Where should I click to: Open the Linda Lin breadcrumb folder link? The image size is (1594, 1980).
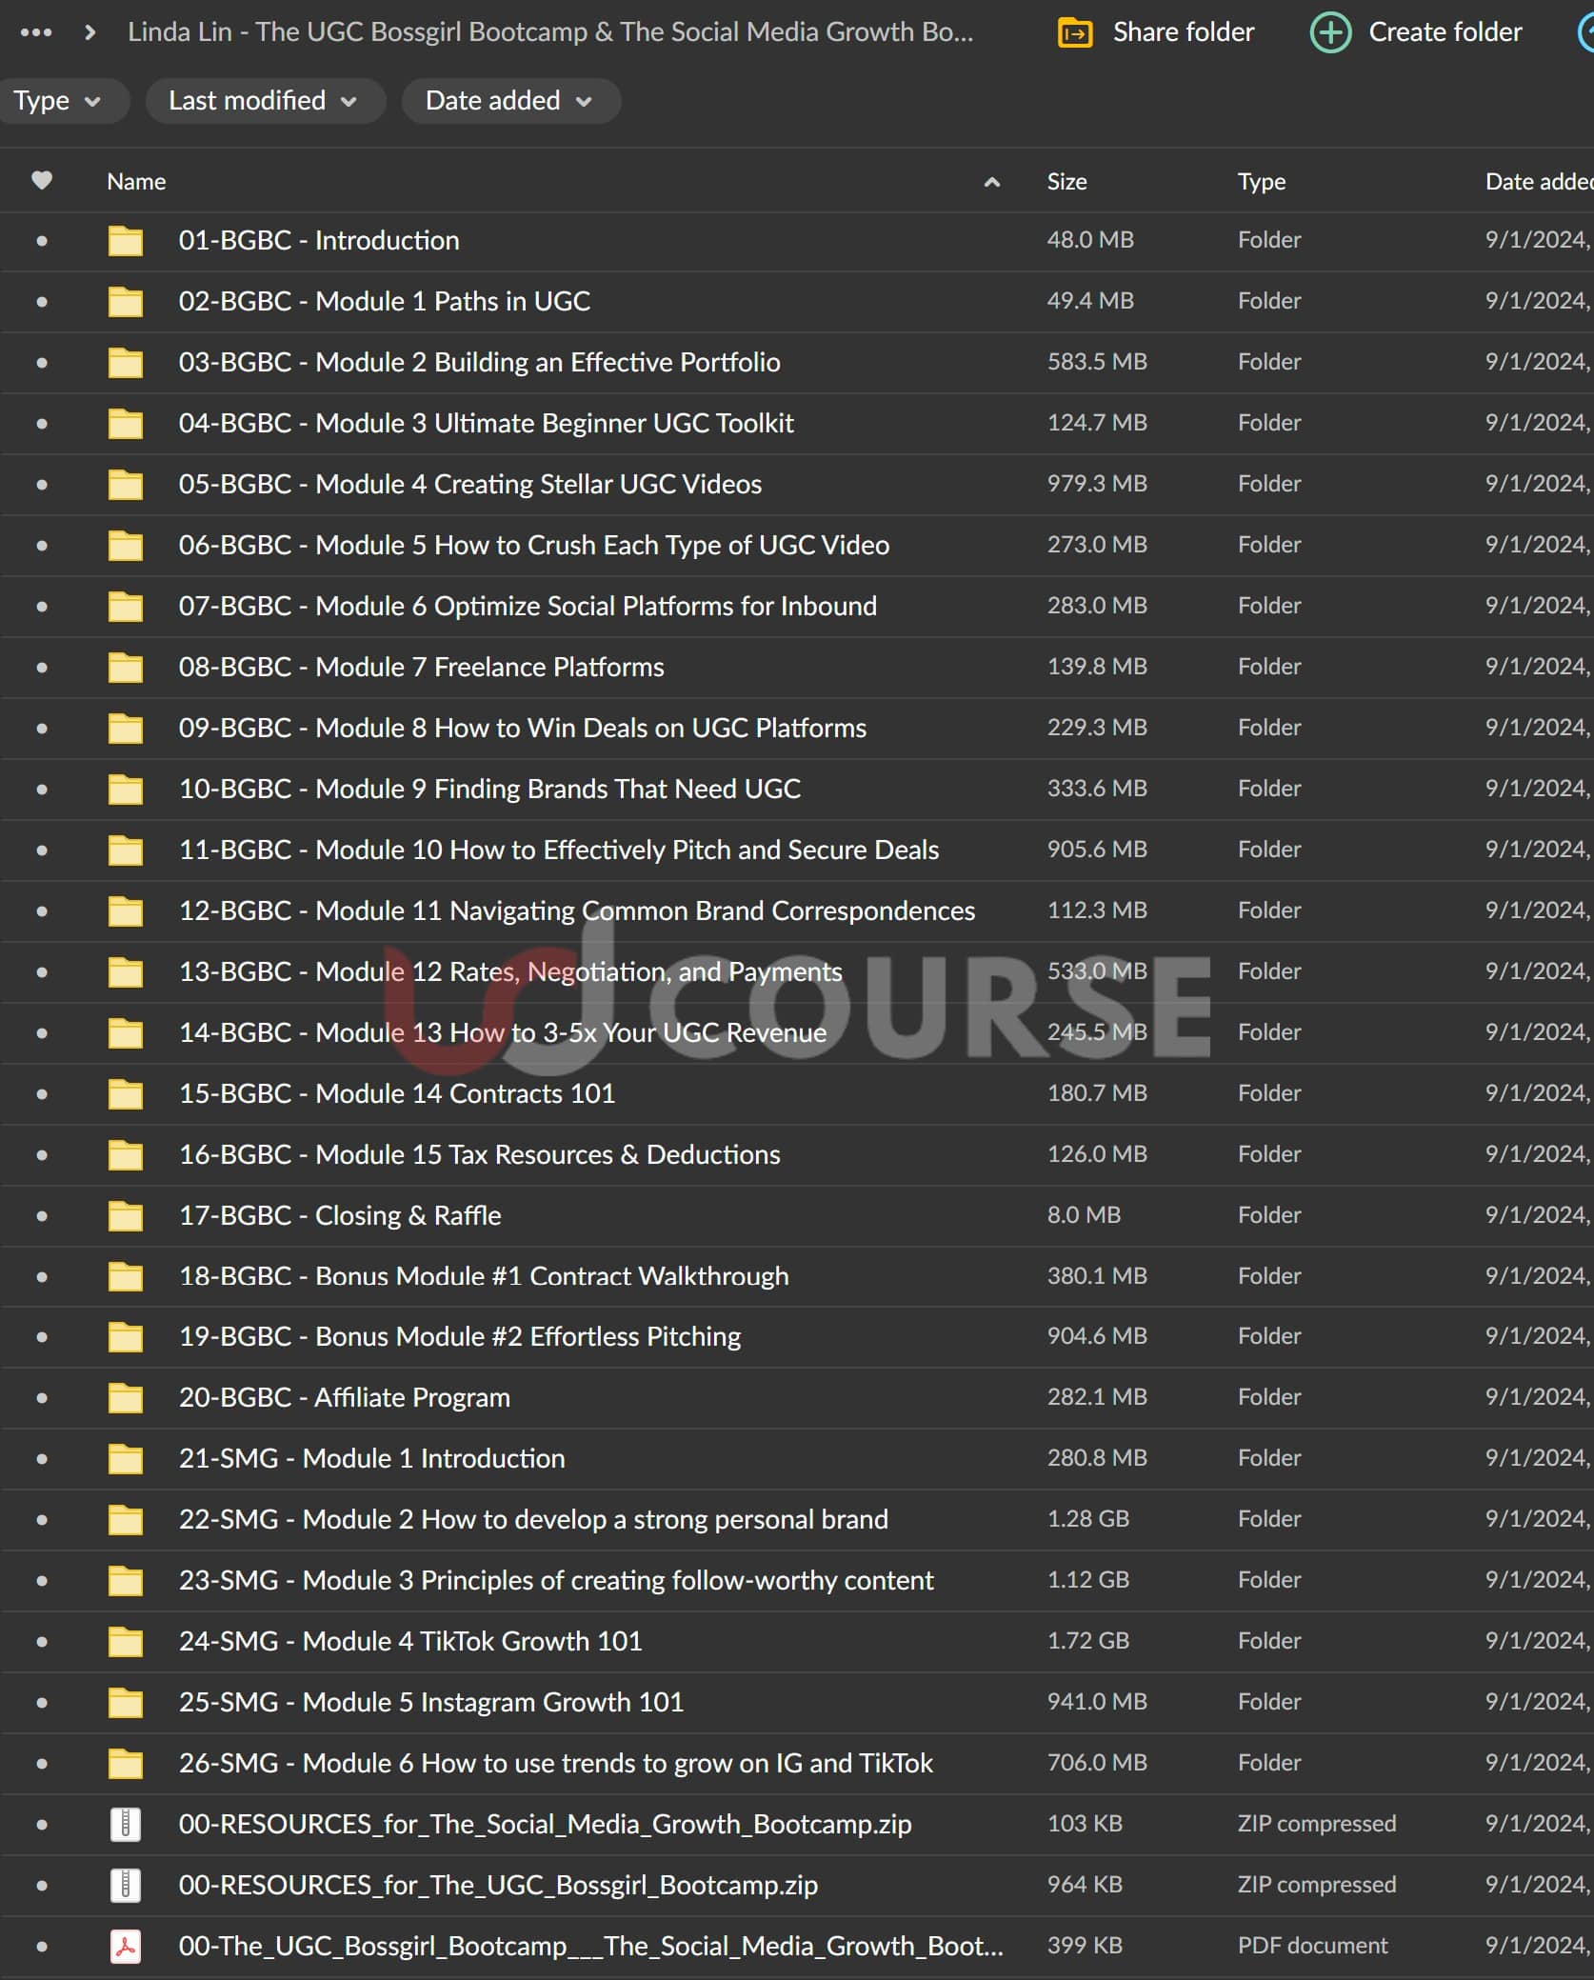550,32
